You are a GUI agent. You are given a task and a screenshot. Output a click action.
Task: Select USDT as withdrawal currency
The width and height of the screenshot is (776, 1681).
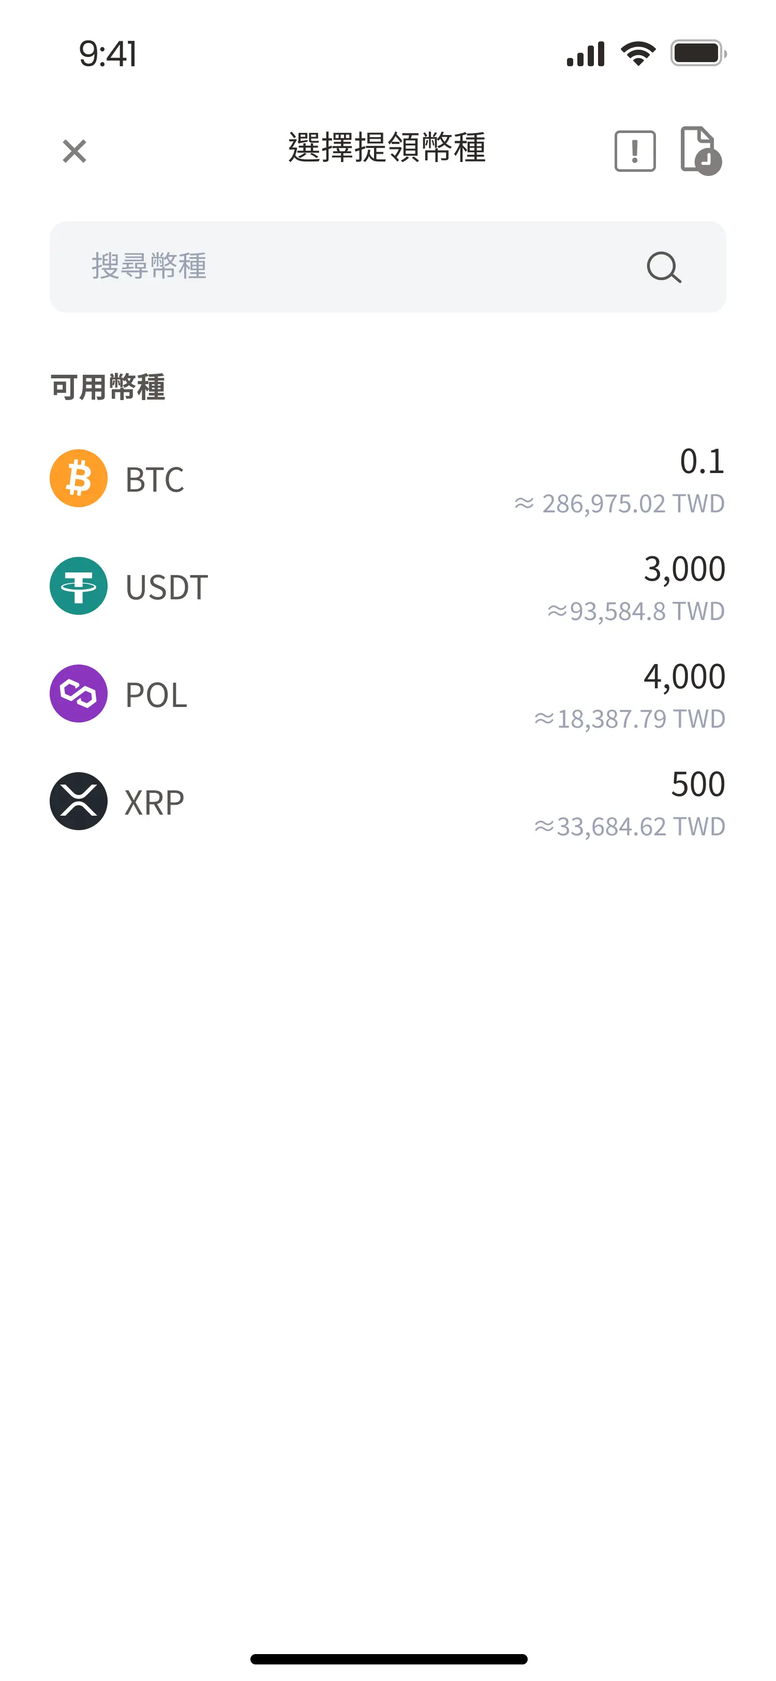click(x=167, y=587)
